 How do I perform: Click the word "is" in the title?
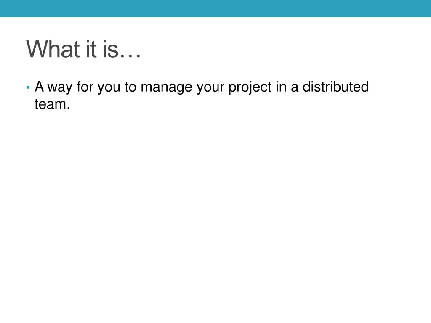(x=111, y=49)
